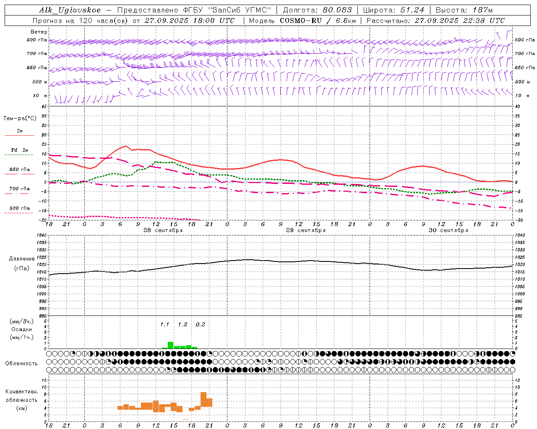
Task: Click the station name Alk_Uglovskoe
Action: [x=70, y=10]
